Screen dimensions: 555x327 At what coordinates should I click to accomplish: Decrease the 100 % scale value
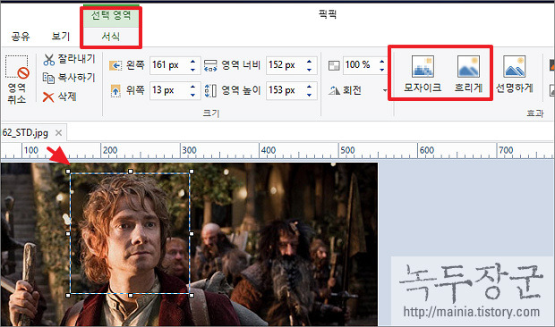coord(382,69)
